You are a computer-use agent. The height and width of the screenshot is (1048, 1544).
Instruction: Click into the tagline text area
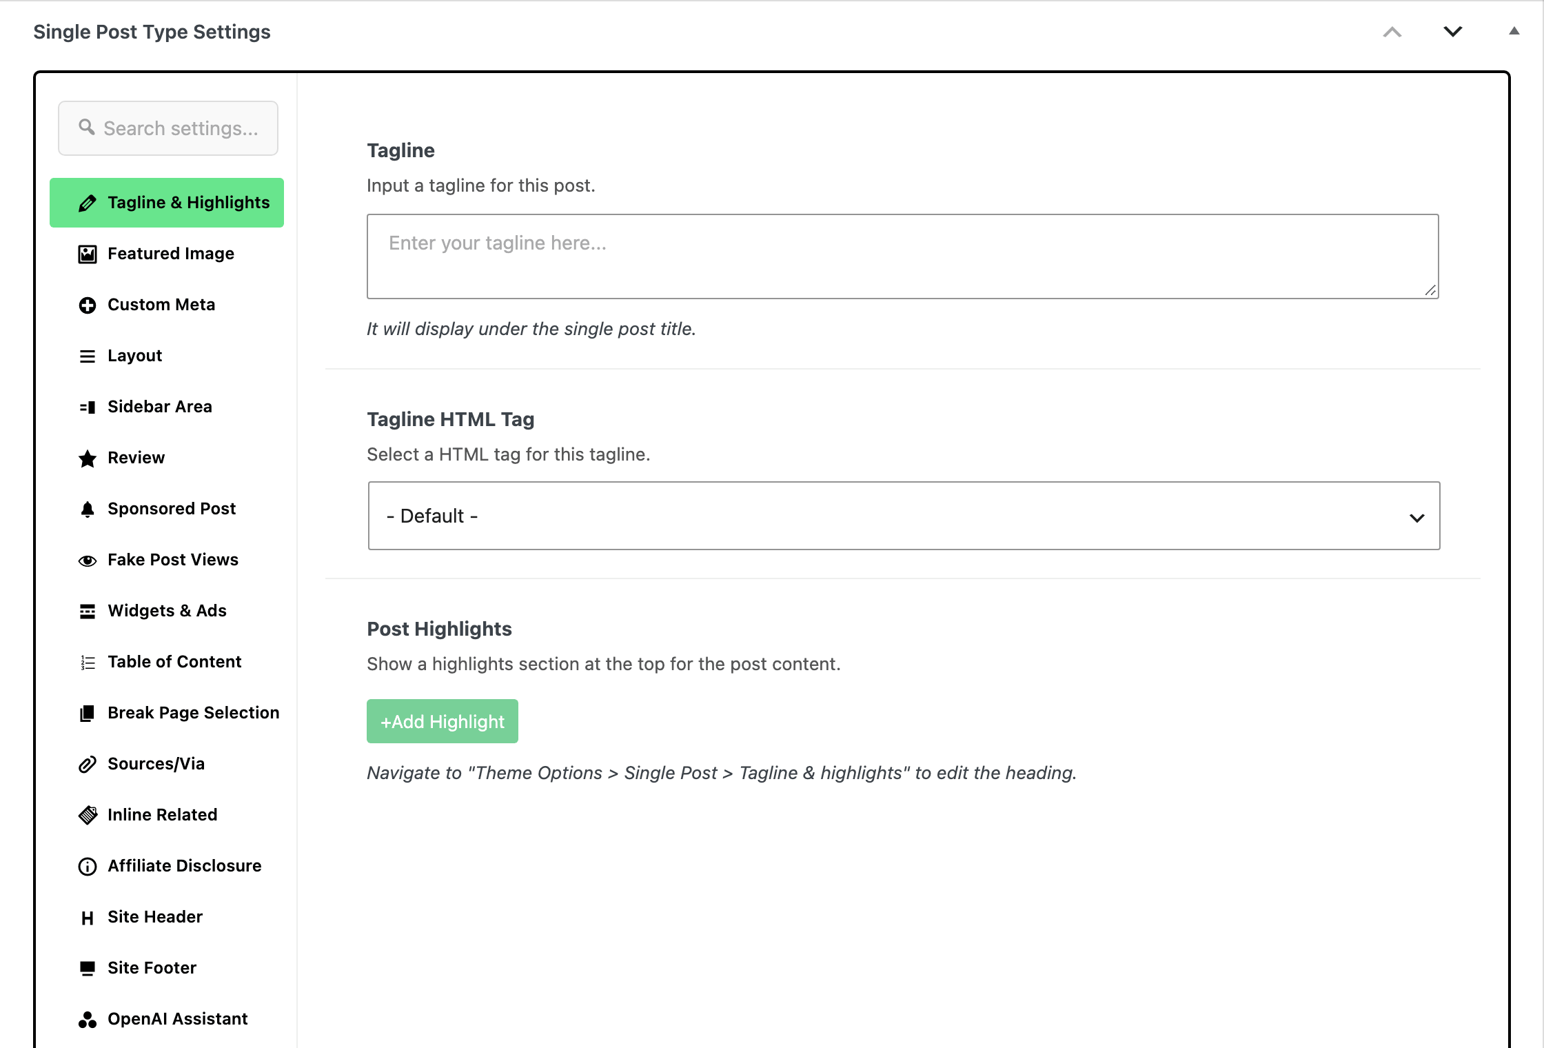903,256
